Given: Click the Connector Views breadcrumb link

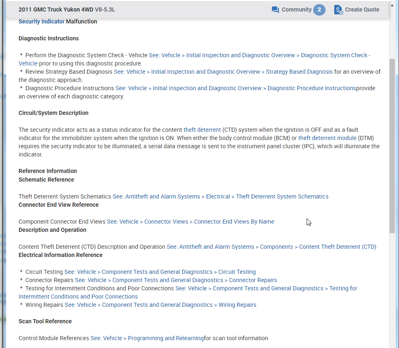Looking at the screenshot, I should [166, 222].
